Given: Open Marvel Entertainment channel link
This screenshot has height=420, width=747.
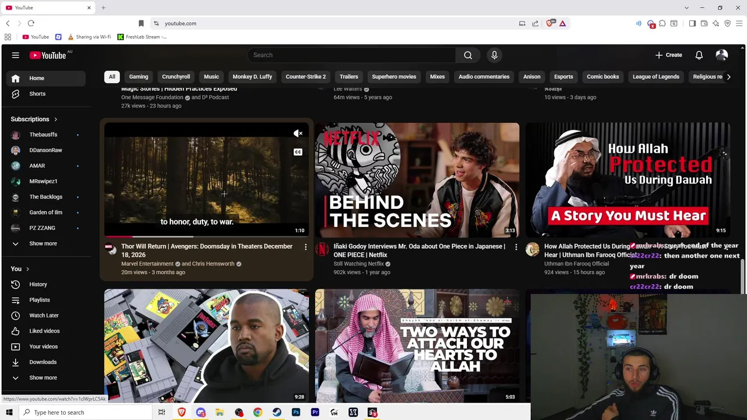Looking at the screenshot, I should [147, 264].
